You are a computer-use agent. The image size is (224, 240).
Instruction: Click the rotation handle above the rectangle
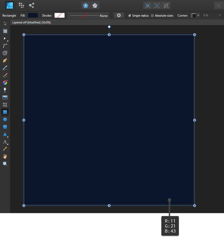point(109,27)
